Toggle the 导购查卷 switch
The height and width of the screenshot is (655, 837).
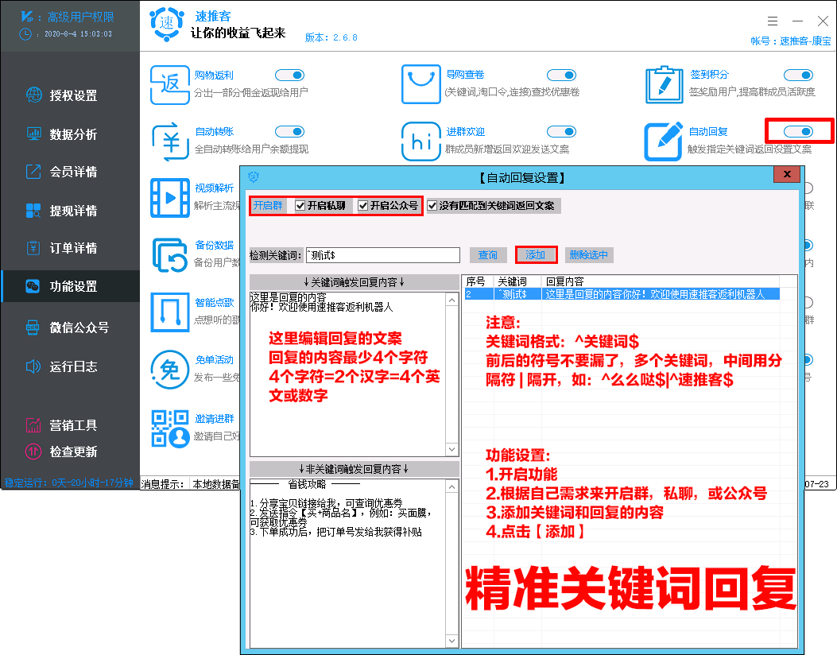pyautogui.click(x=561, y=76)
